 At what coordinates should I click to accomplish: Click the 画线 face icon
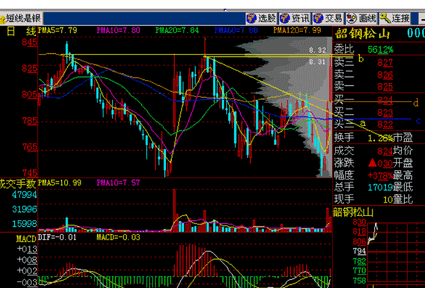(351, 19)
